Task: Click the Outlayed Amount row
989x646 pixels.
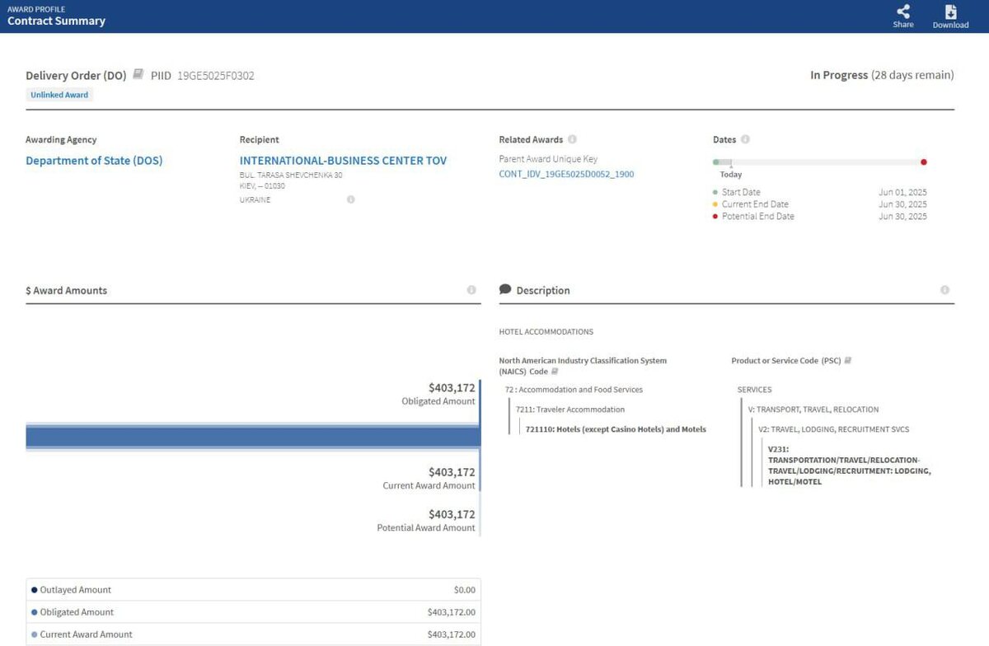Action: pos(253,590)
